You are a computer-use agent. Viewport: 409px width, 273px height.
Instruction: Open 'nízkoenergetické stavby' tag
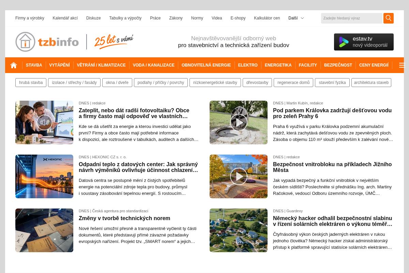(215, 83)
